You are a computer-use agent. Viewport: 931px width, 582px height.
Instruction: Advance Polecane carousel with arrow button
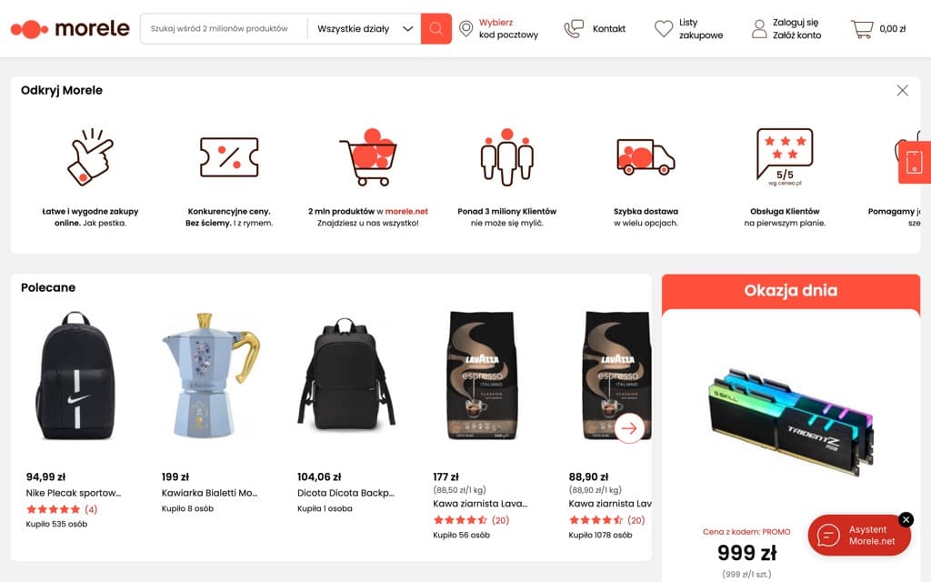coord(629,427)
